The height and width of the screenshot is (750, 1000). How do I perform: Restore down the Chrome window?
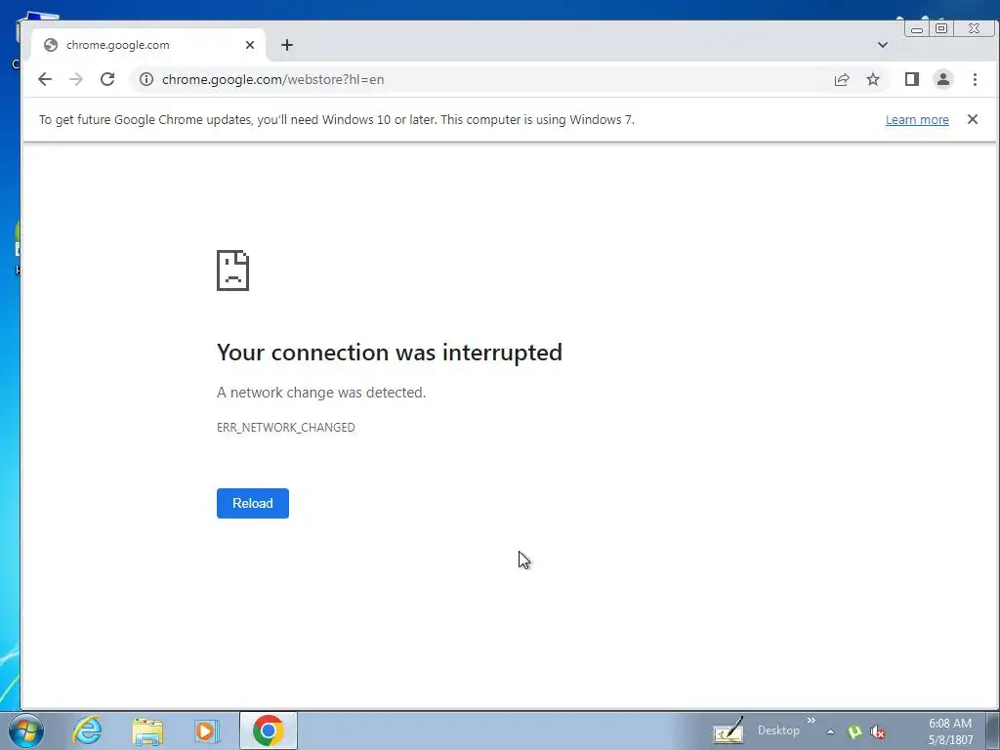pyautogui.click(x=941, y=28)
